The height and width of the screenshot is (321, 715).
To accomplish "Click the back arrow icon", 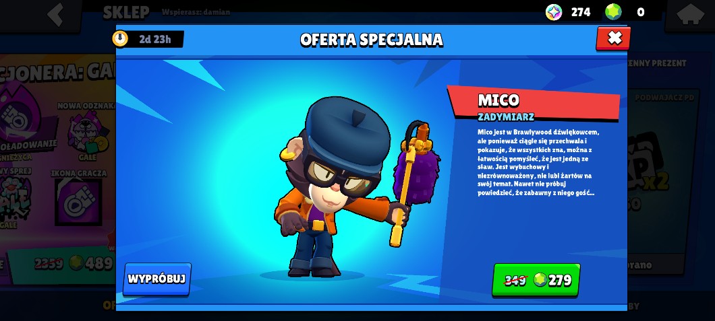I will click(x=55, y=15).
